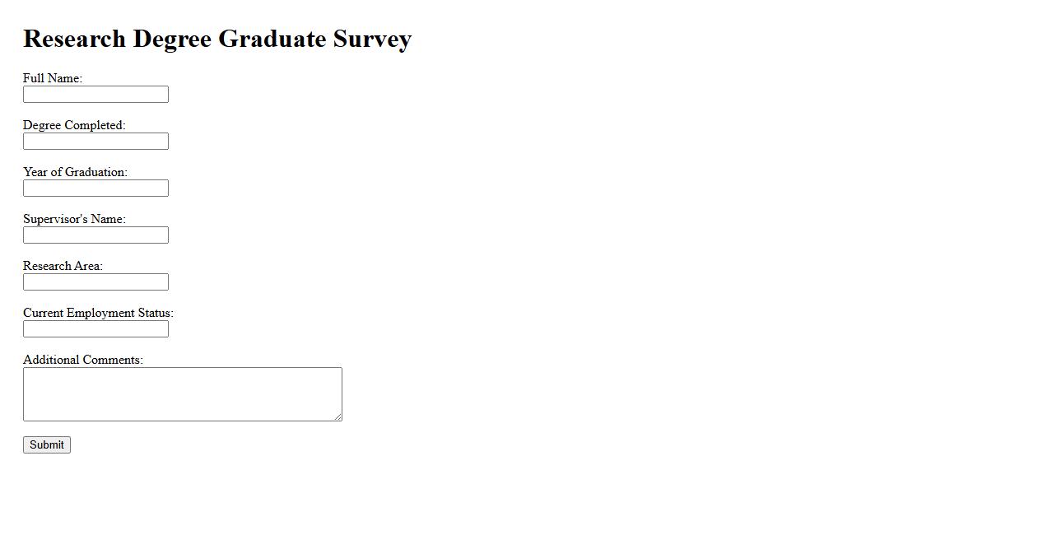
Task: Click the 'Additional Comments:' label
Action: pyautogui.click(x=83, y=360)
